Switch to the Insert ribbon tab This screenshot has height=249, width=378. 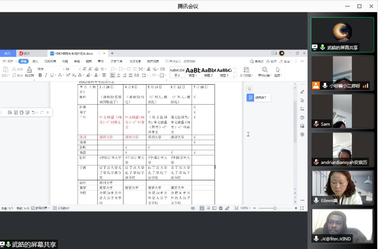tap(35, 61)
